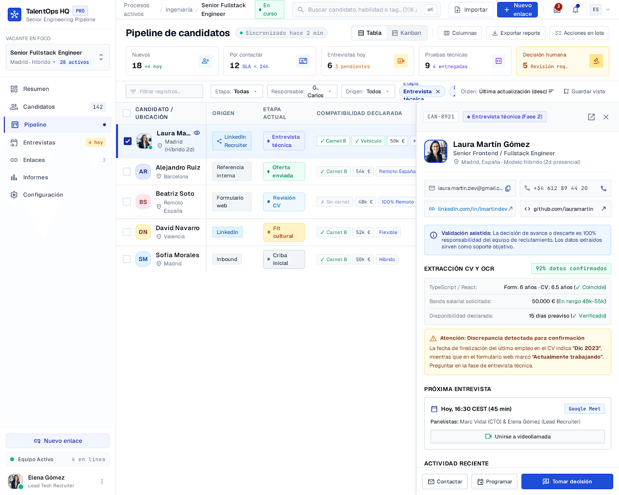Click the sort order icon next to Orden

tap(551, 92)
